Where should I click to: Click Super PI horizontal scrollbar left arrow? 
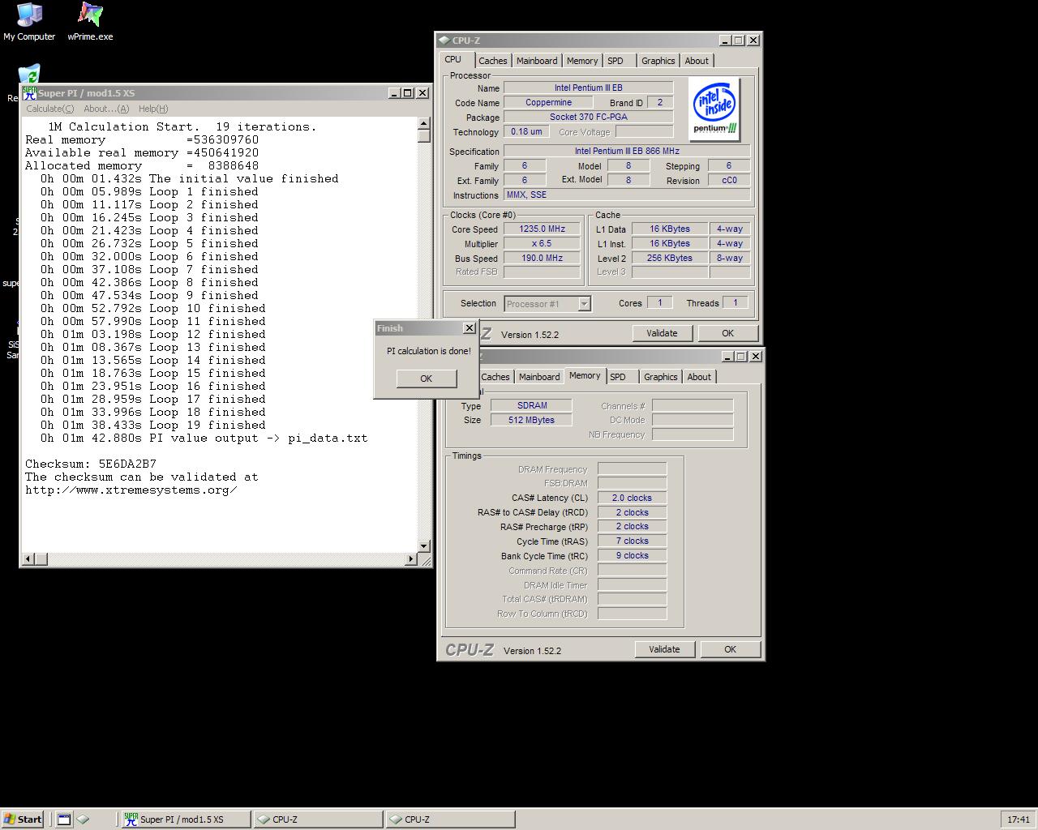tap(28, 559)
